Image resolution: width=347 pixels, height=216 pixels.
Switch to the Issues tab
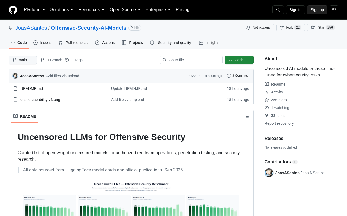click(x=42, y=43)
